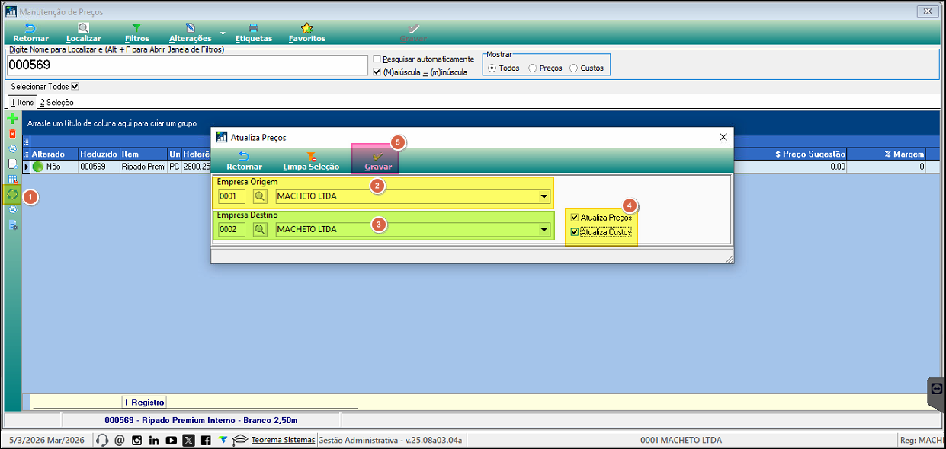Image resolution: width=946 pixels, height=449 pixels.
Task: Click the grid options icon beside Alterado header
Action: coord(27,154)
